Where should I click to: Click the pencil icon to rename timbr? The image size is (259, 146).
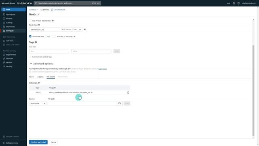[x=38, y=15]
